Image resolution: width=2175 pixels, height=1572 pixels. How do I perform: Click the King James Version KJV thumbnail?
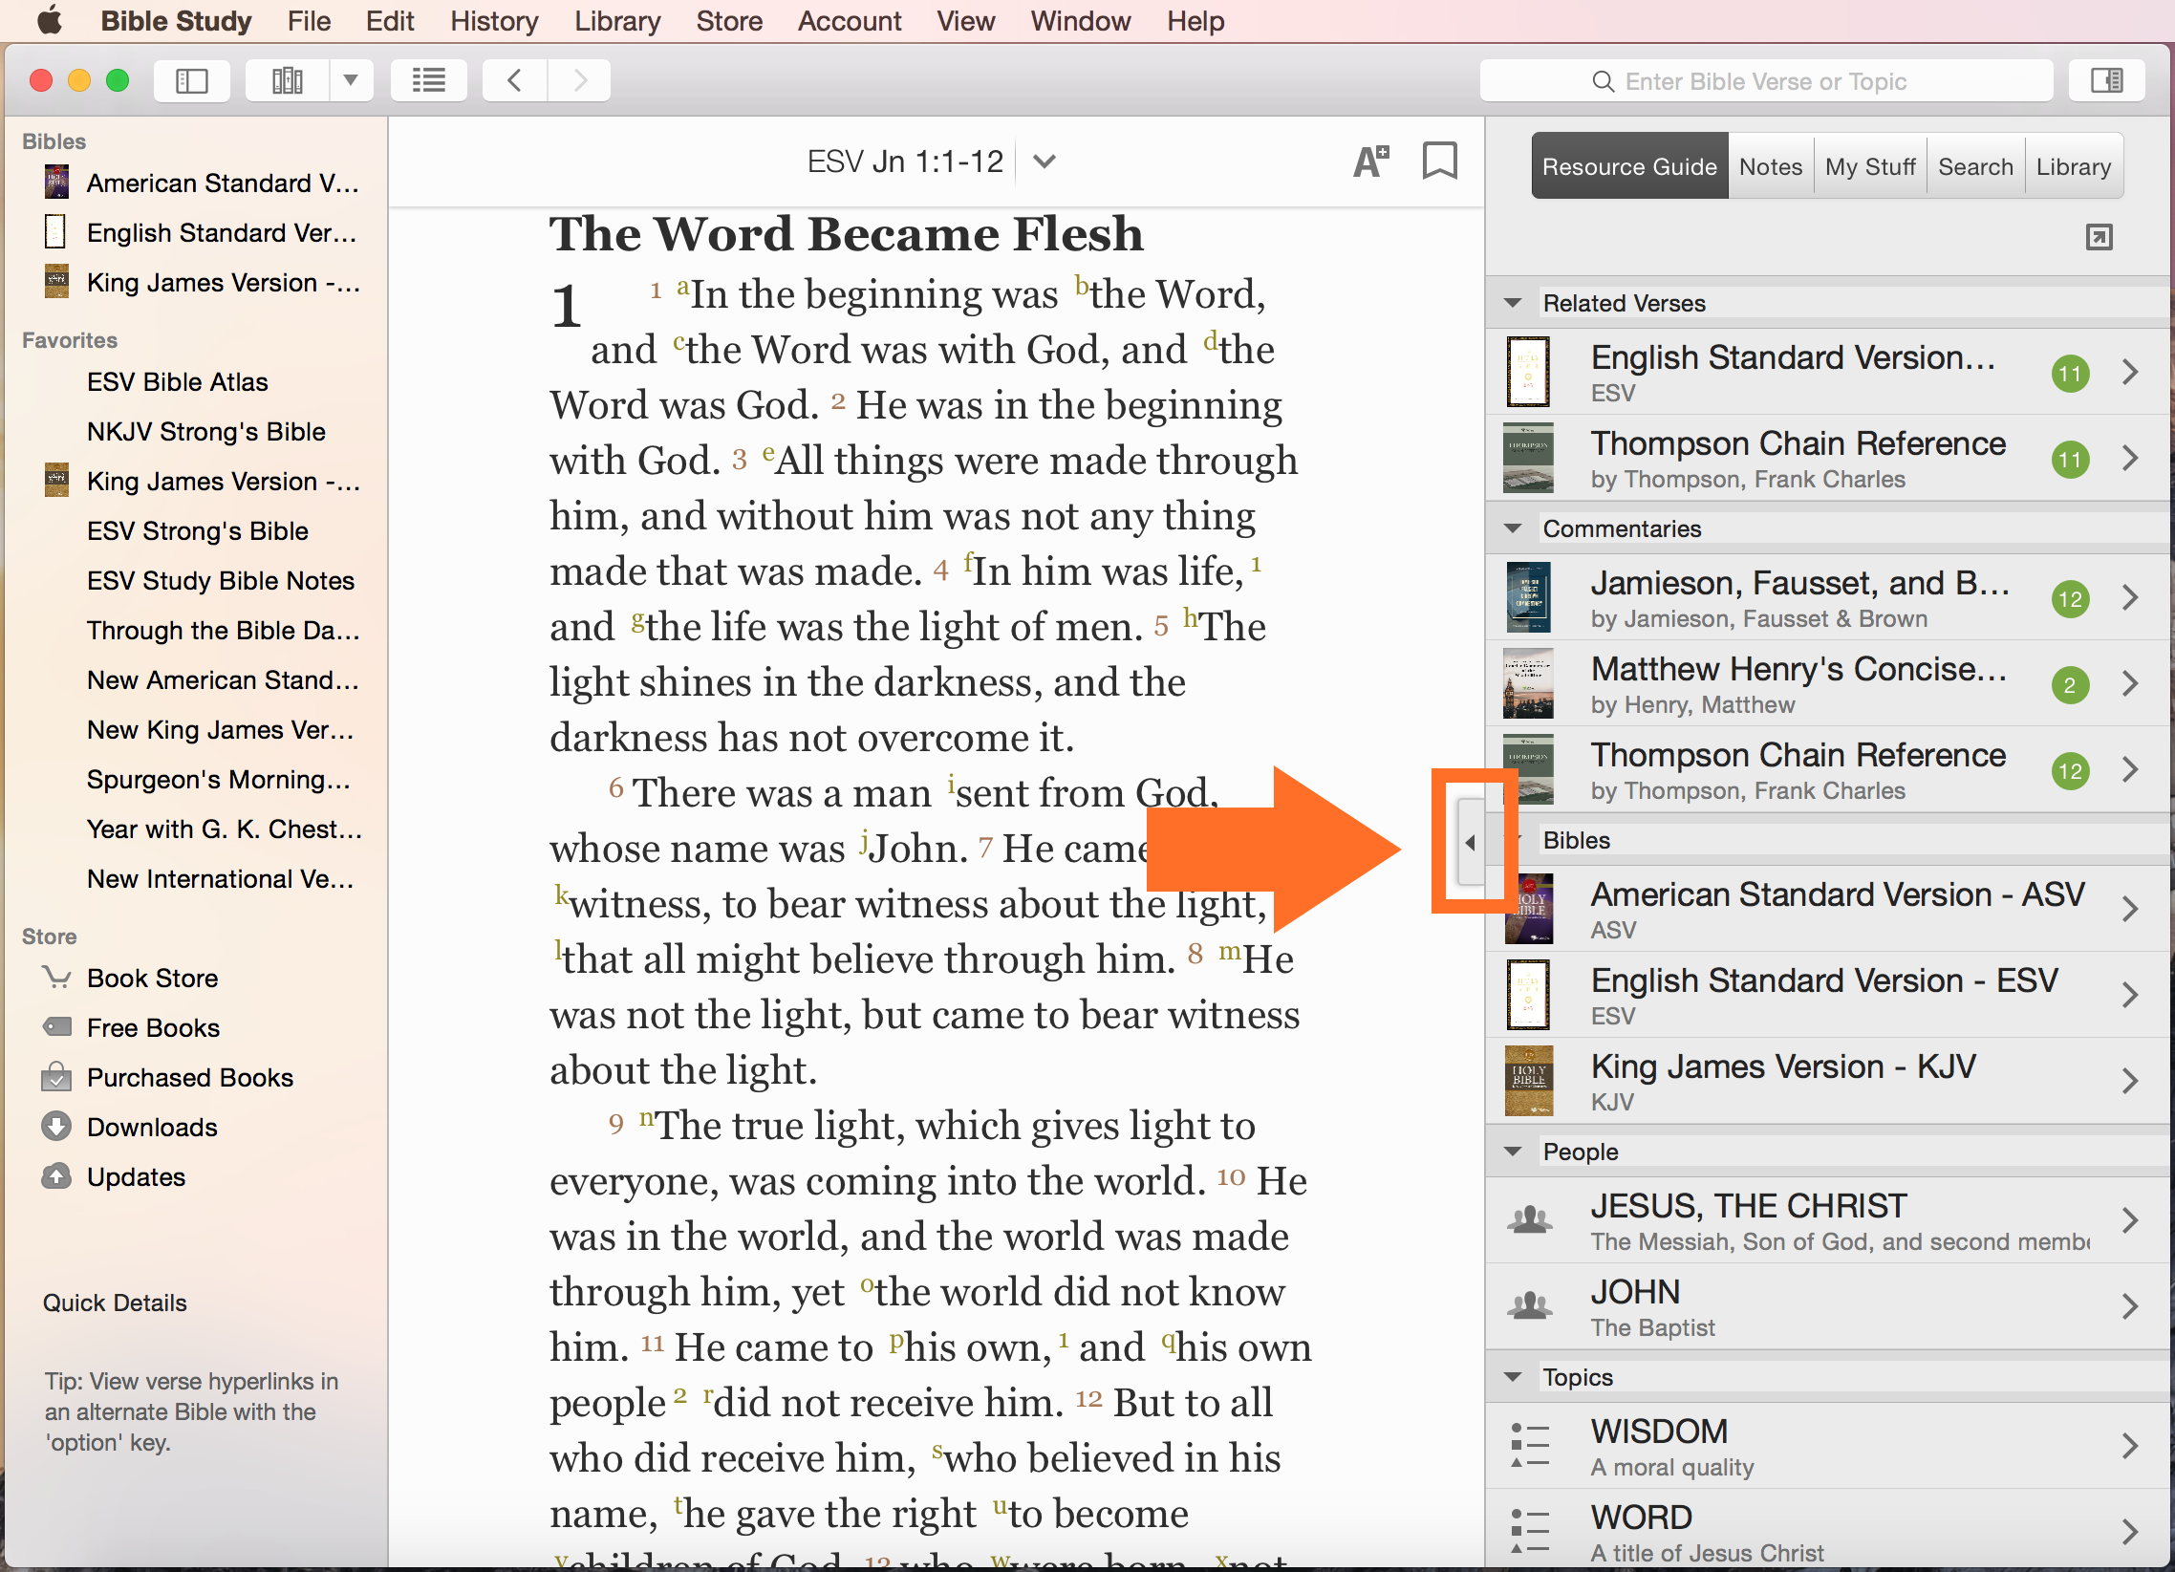click(x=1528, y=1081)
